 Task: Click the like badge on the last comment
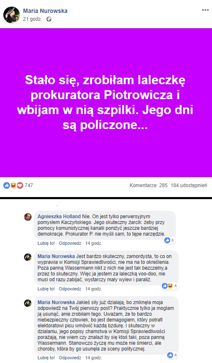[173, 355]
